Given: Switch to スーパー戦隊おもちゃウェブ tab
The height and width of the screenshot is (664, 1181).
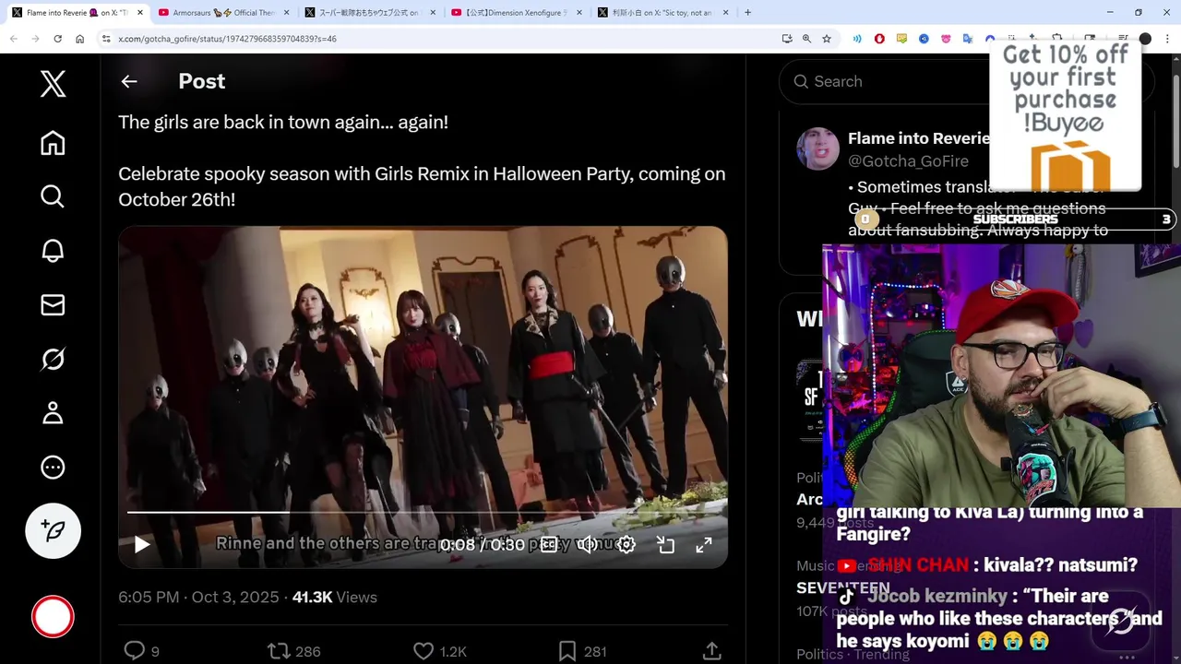Looking at the screenshot, I should [368, 13].
